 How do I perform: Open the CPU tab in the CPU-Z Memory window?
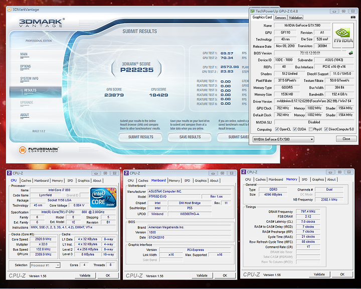pos(248,179)
